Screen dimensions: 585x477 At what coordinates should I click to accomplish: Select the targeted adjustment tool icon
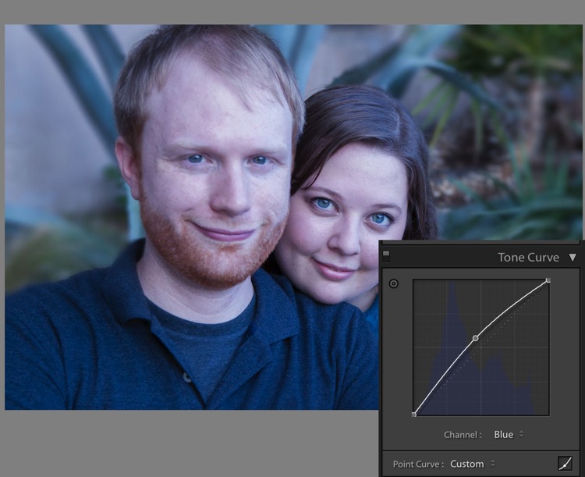click(x=394, y=284)
